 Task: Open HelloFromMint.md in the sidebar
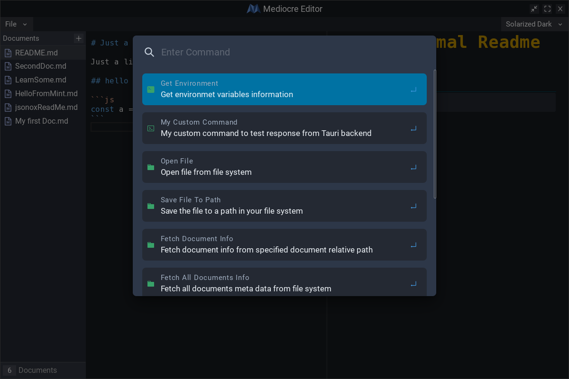(x=43, y=94)
